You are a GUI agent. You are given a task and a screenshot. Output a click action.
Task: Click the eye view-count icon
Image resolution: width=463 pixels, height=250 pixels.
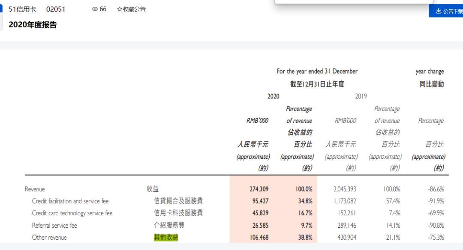tap(94, 9)
